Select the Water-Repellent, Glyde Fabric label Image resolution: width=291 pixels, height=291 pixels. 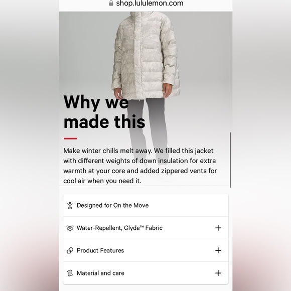(x=119, y=228)
